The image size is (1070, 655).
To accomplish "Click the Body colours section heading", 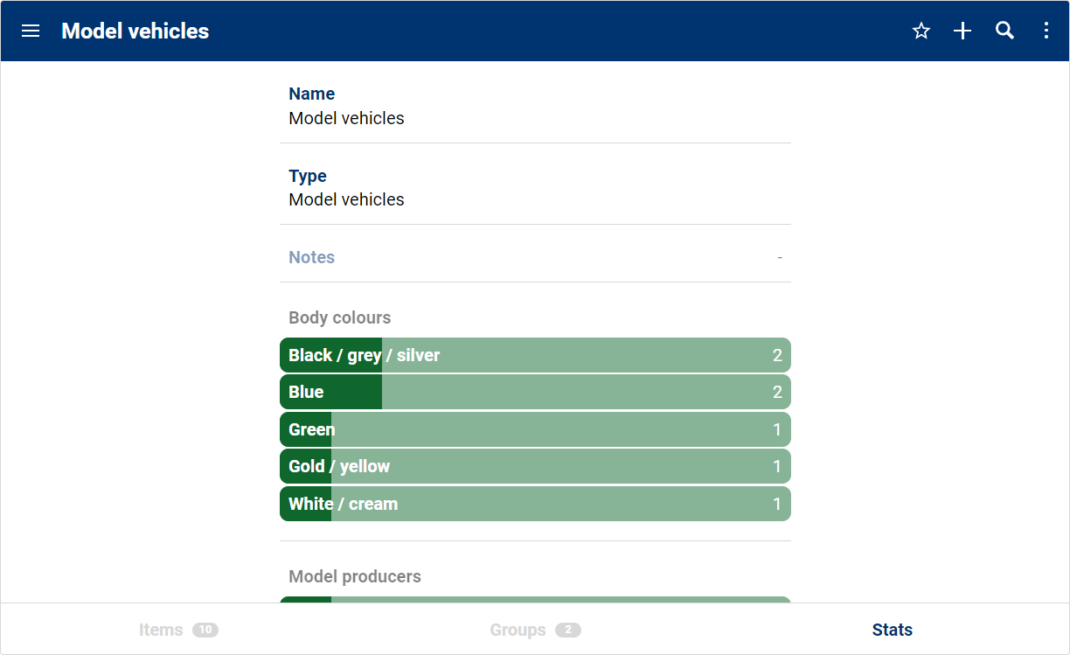I will pyautogui.click(x=340, y=317).
